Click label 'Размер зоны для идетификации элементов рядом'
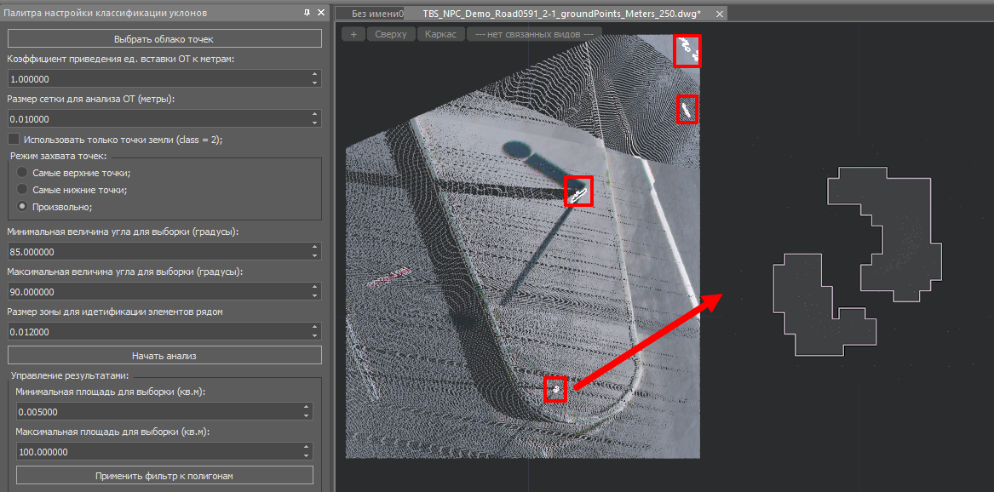This screenshot has width=994, height=492. [x=115, y=312]
